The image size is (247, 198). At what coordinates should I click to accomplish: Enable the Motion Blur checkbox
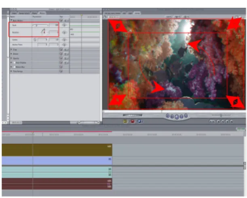(15, 67)
